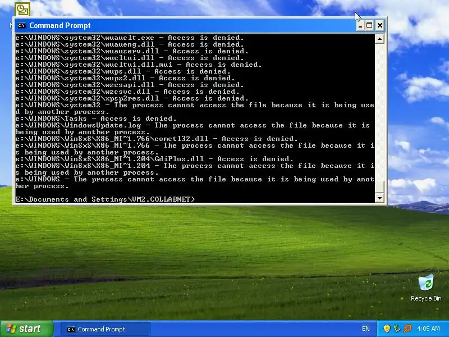Click the EN language indicator
449x337 pixels.
[x=366, y=329]
